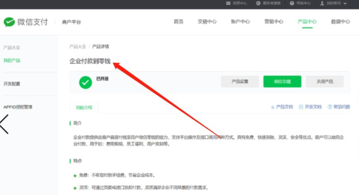Switch to 营销中心 navigation item
The image size is (359, 195).
274,22
